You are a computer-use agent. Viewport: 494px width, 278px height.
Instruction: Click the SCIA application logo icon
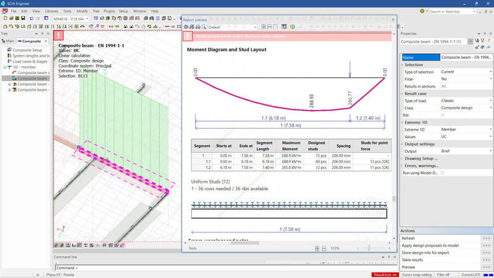click(x=4, y=4)
